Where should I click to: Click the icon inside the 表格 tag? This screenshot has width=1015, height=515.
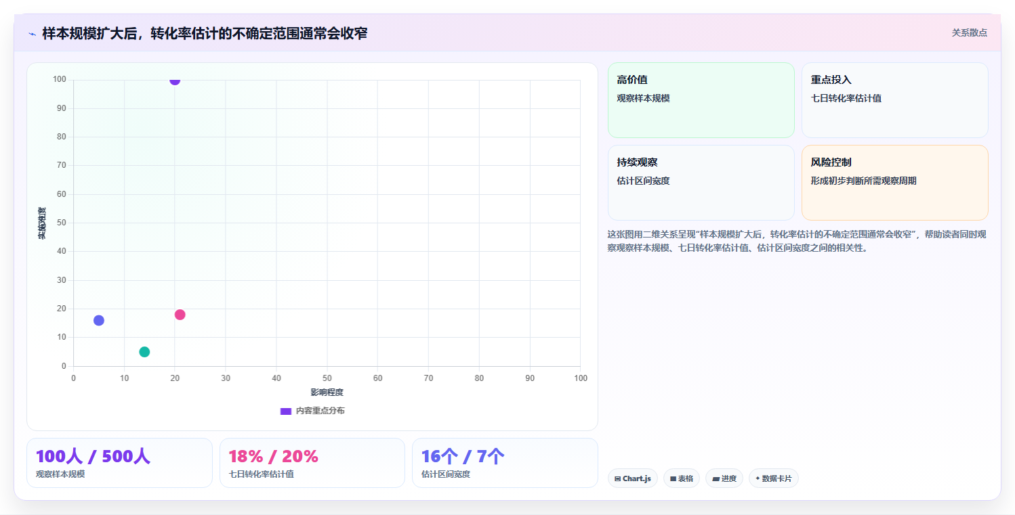tap(673, 478)
